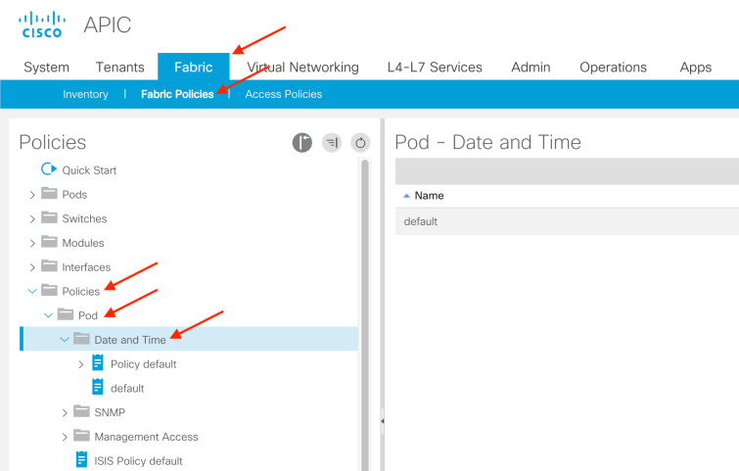Image resolution: width=739 pixels, height=471 pixels.
Task: Switch to the Virtual Networking tab
Action: 302,68
